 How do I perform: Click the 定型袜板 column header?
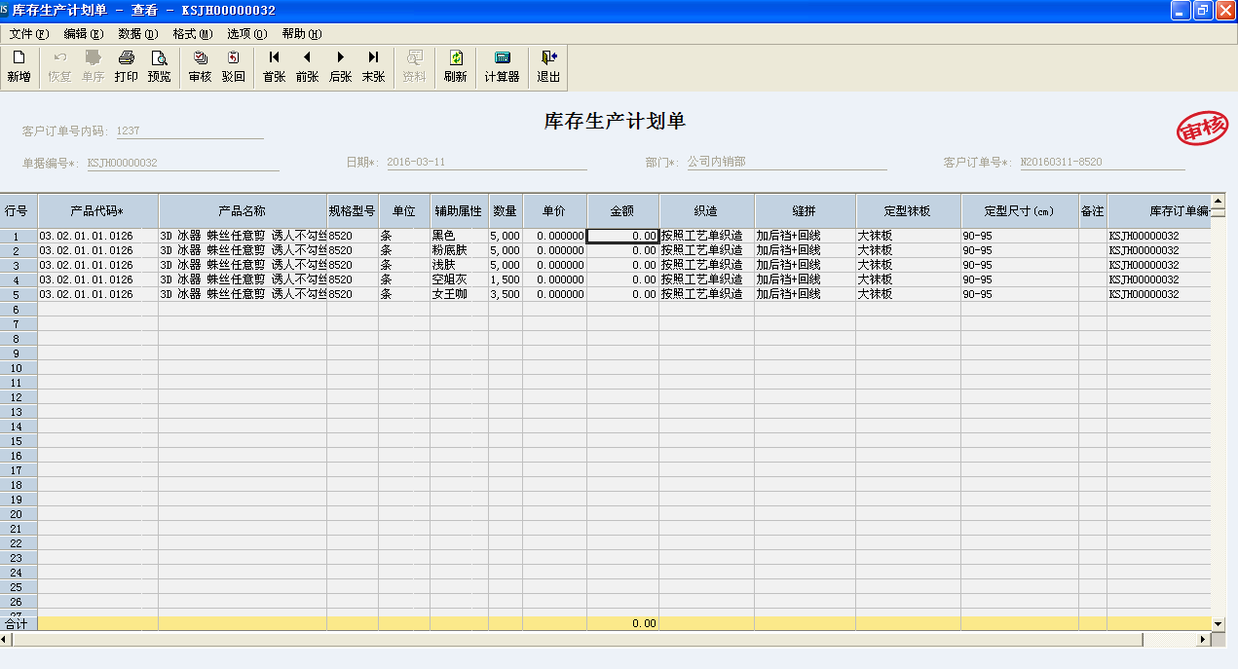(909, 210)
